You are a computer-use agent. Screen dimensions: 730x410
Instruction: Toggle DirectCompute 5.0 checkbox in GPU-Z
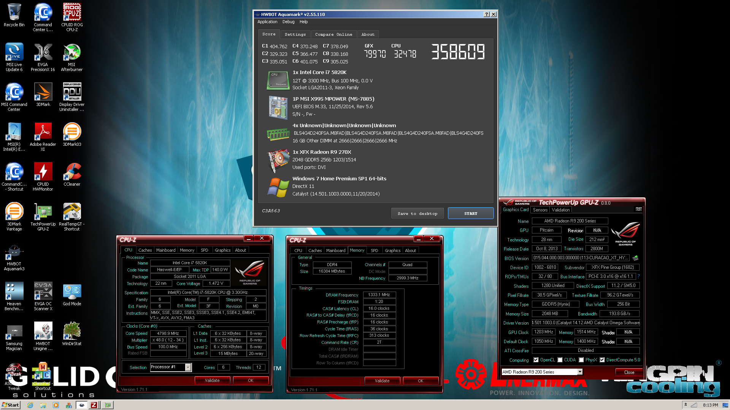coord(602,360)
